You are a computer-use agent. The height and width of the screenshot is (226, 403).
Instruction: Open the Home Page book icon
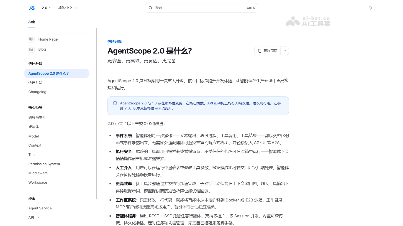click(31, 39)
